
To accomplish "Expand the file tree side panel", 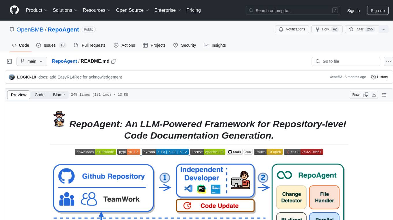I will pos(9,61).
